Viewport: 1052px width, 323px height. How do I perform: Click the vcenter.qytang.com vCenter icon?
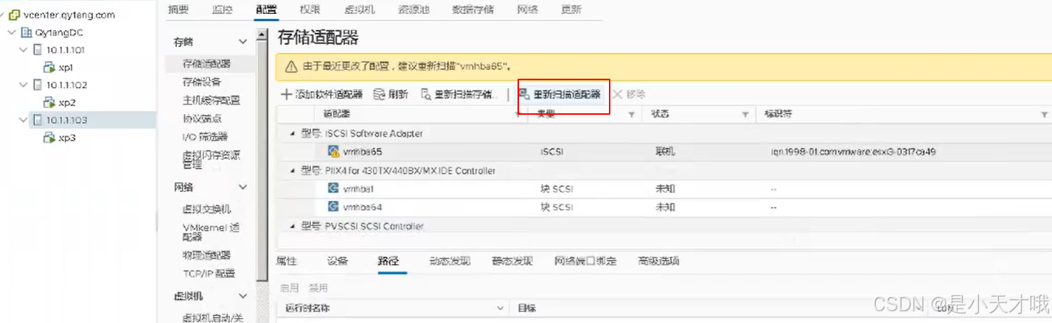pyautogui.click(x=14, y=15)
